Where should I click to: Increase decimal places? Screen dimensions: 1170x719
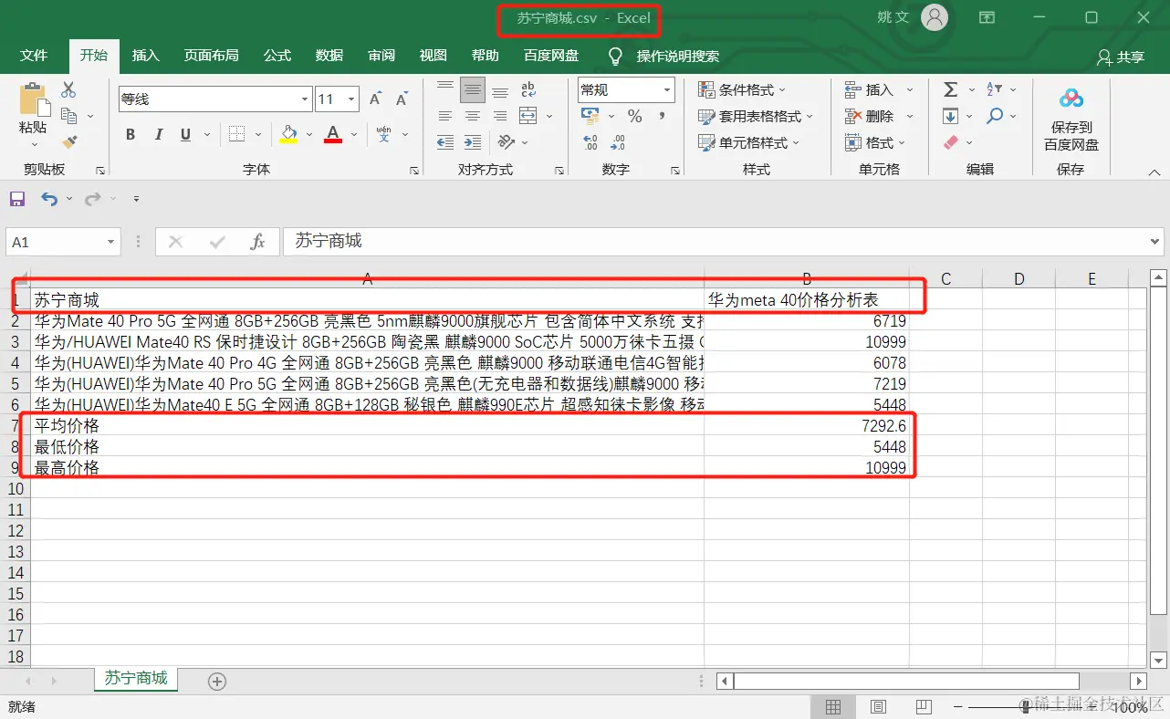590,142
